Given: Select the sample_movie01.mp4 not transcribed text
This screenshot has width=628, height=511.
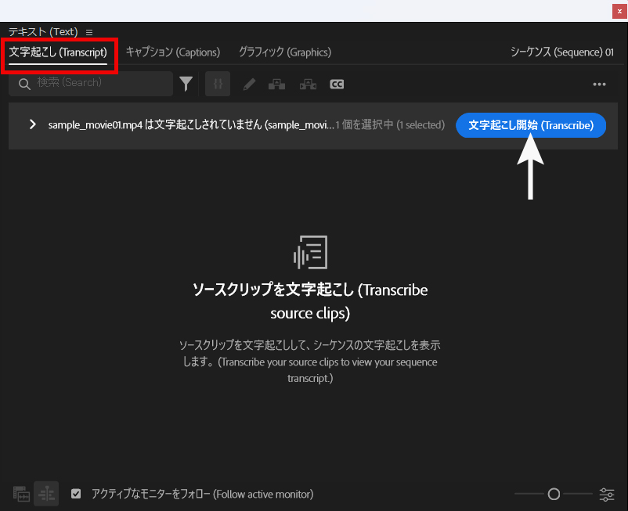Looking at the screenshot, I should [191, 125].
